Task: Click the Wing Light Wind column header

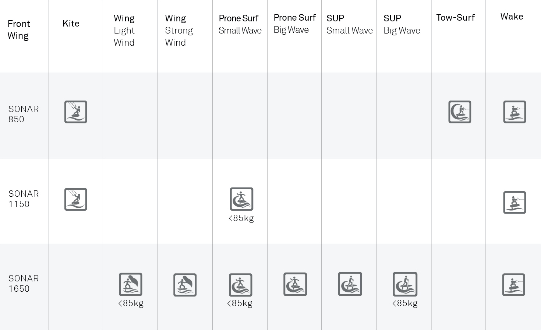Action: click(124, 30)
